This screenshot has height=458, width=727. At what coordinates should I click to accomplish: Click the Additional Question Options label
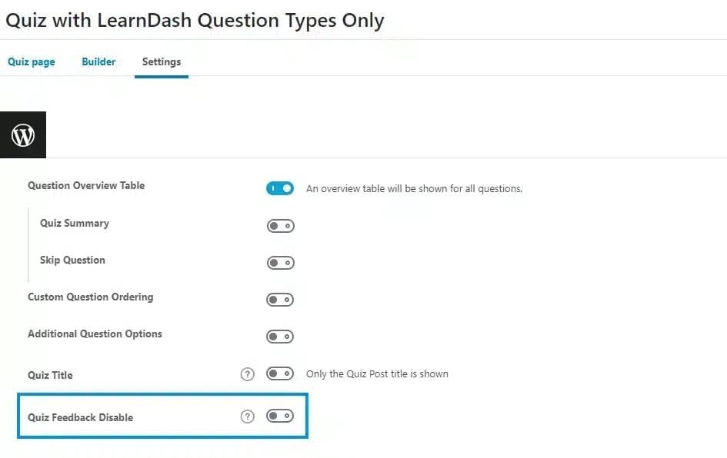point(95,334)
